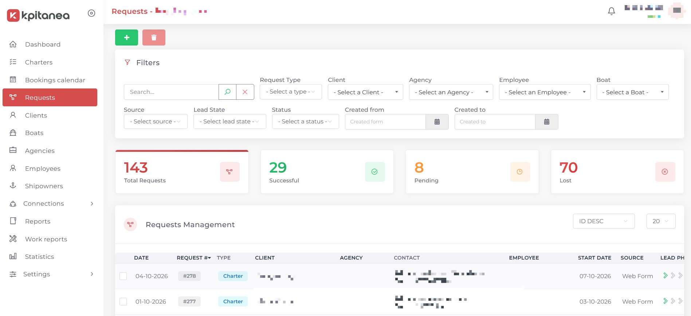
Task: Tick the checkbox for request #278
Action: click(x=123, y=276)
